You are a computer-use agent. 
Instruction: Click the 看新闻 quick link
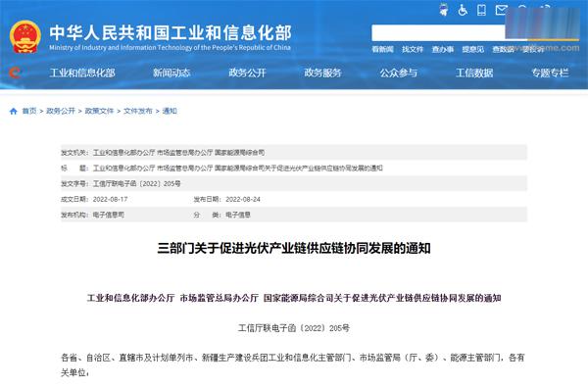(382, 49)
